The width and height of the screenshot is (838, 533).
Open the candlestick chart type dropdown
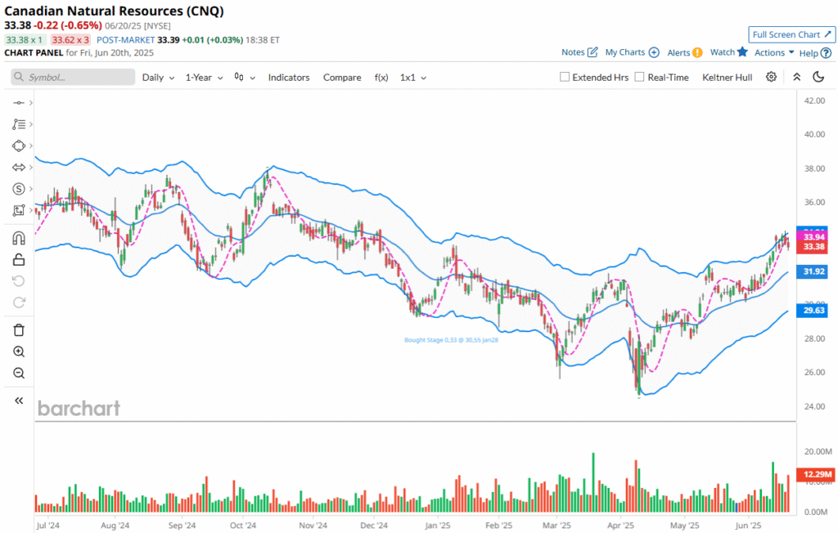click(245, 77)
